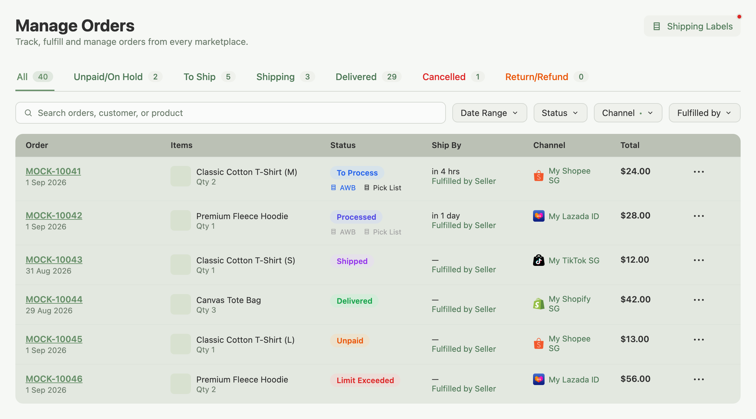756x419 pixels.
Task: Click Lazada icon on MOCK-10042 row
Action: tap(539, 216)
